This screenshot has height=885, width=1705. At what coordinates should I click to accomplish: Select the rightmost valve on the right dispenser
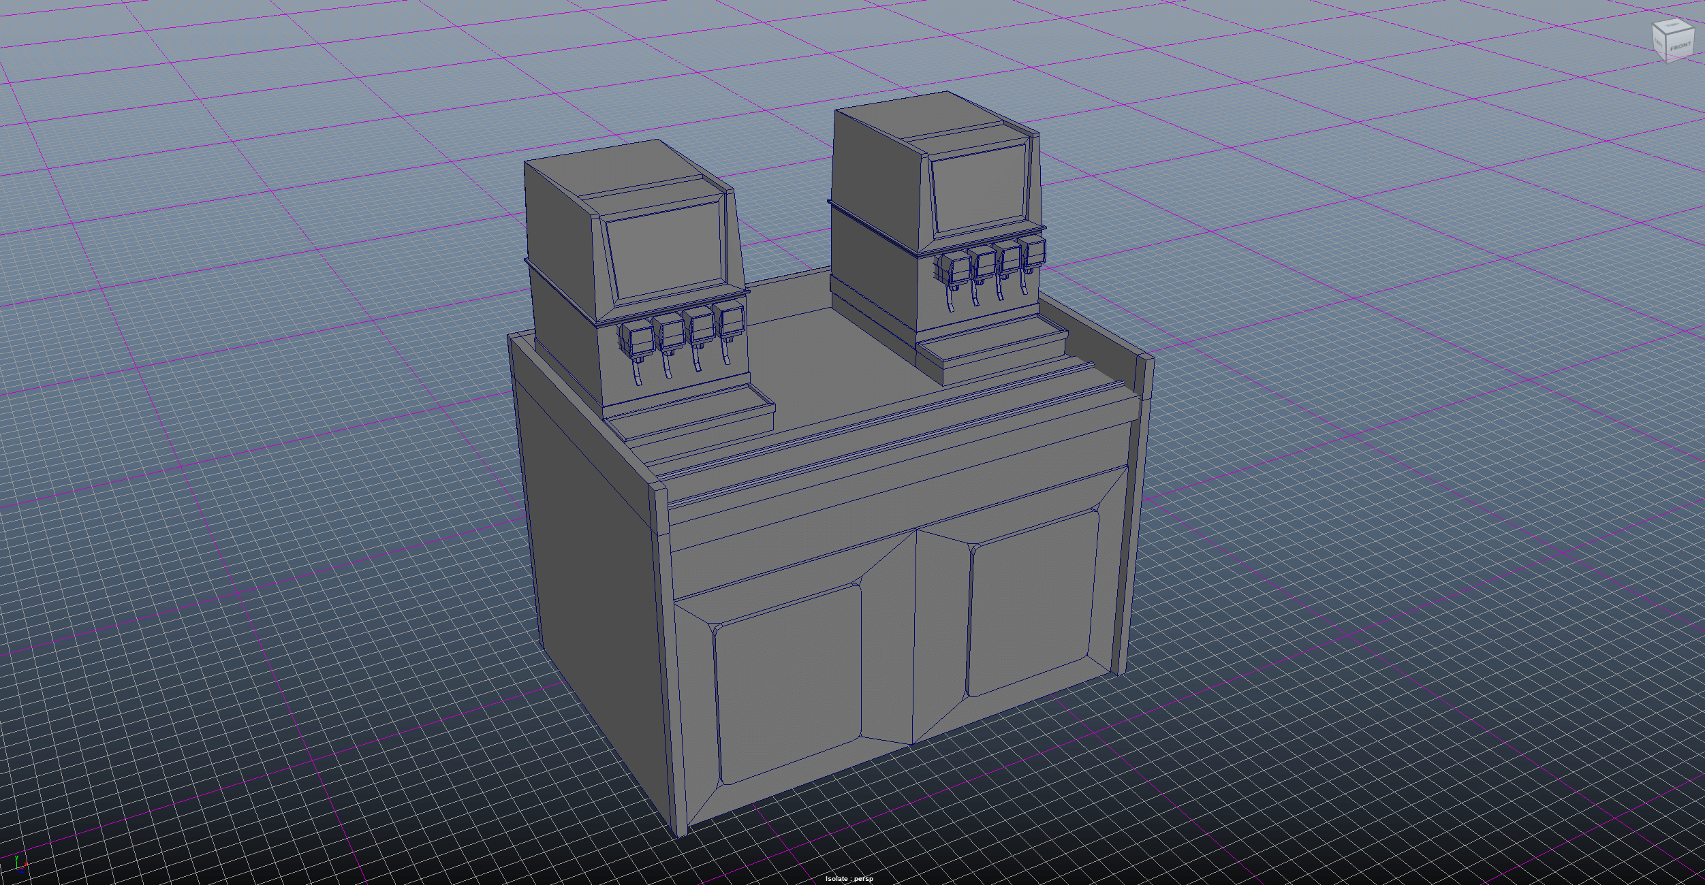point(1033,253)
